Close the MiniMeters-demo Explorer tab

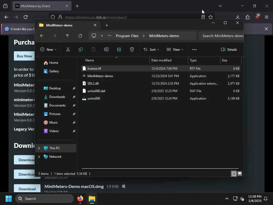pos(95,25)
